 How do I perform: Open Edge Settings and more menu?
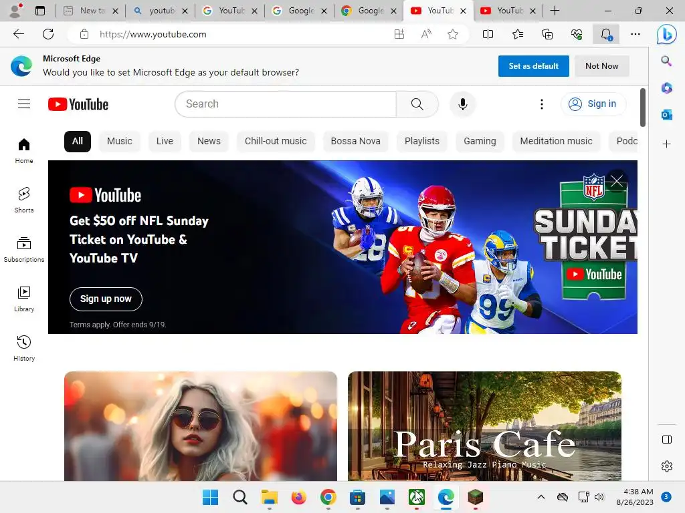coord(635,34)
